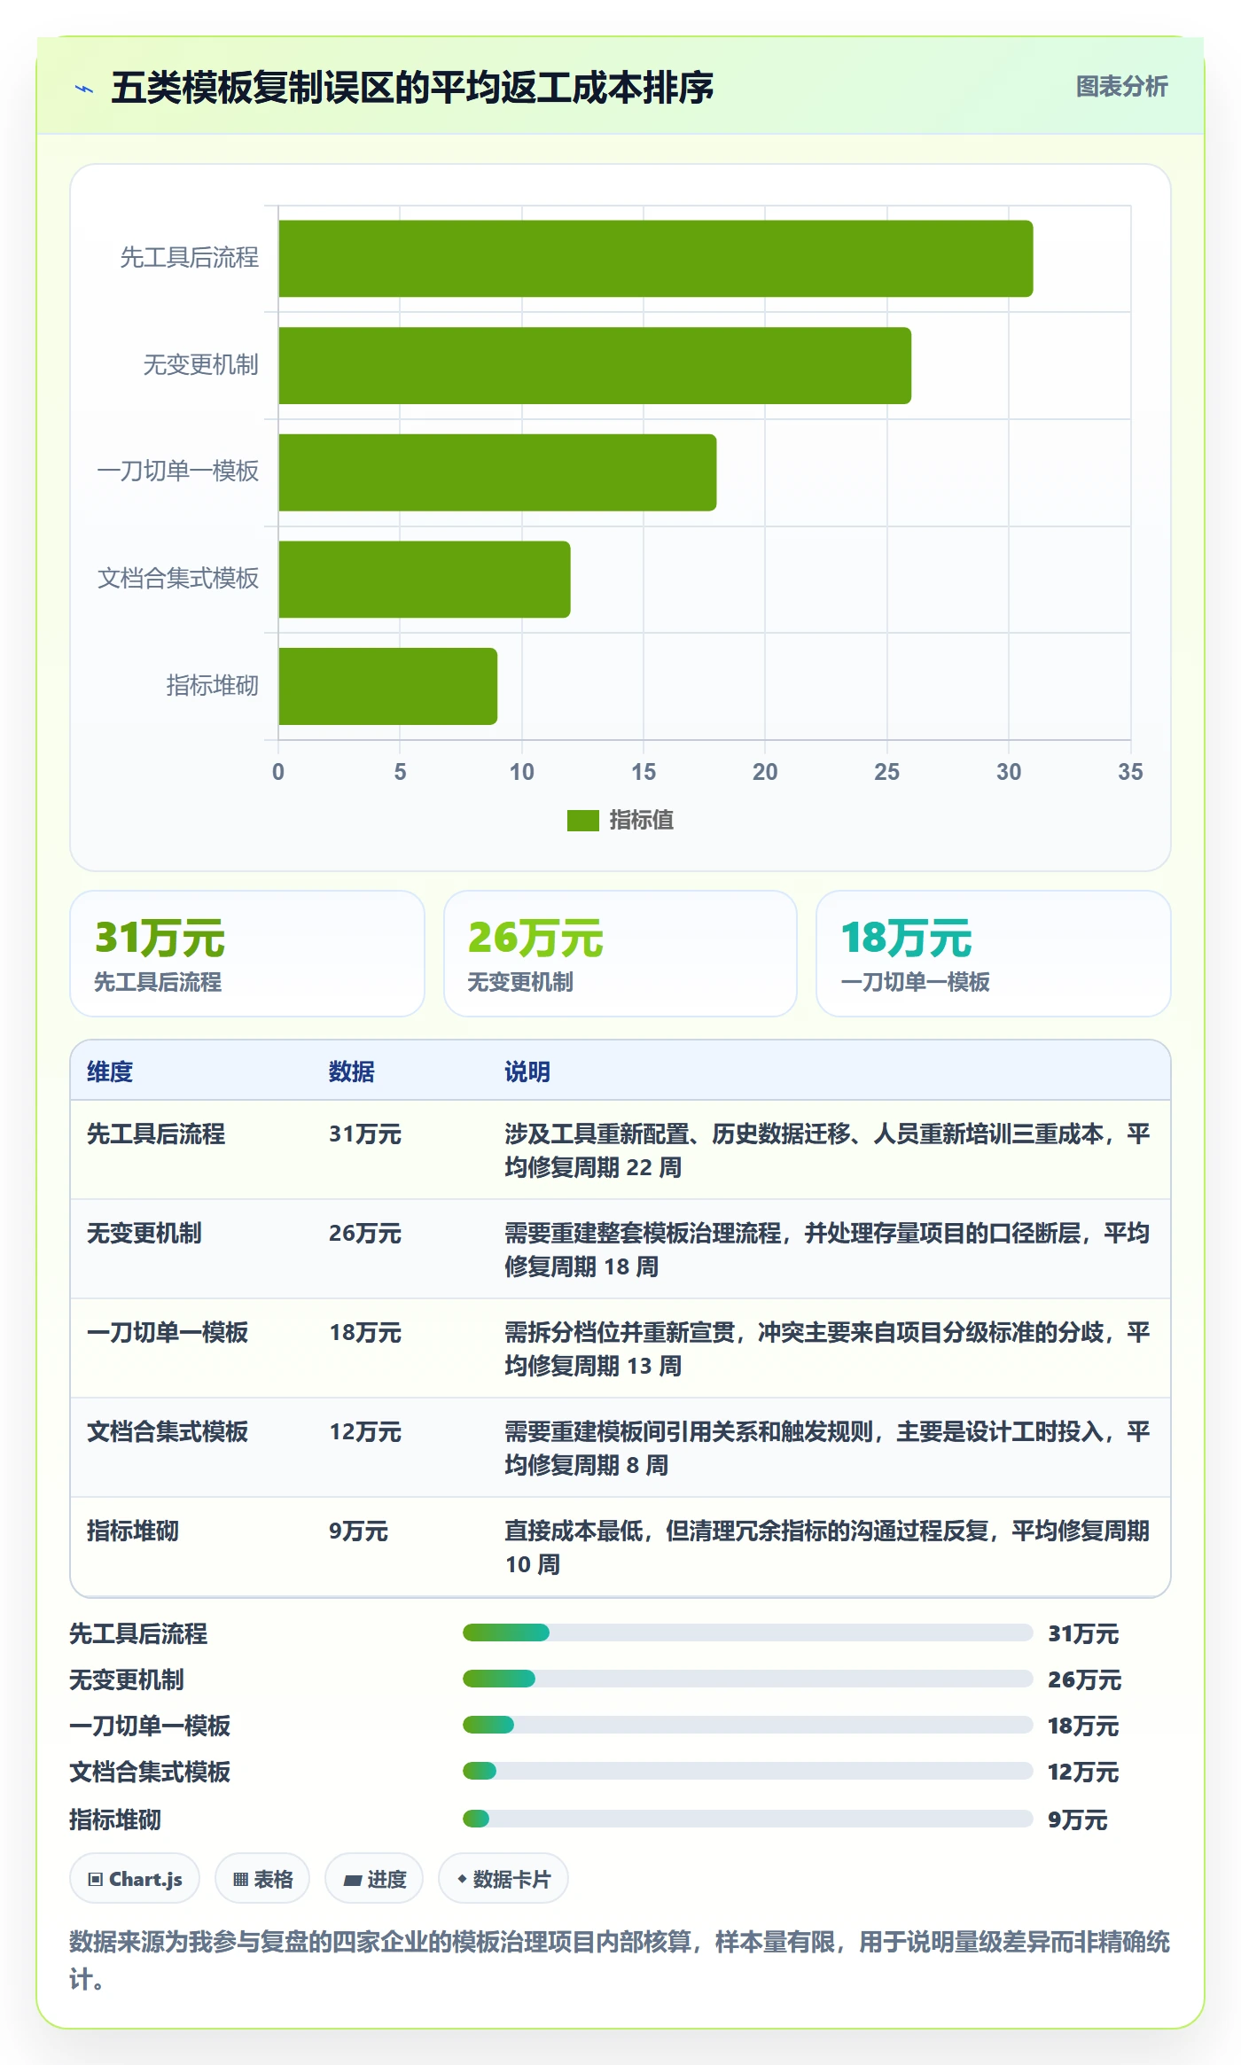The width and height of the screenshot is (1241, 2065).
Task: Click the 图表分析 label in header
Action: 1121,86
